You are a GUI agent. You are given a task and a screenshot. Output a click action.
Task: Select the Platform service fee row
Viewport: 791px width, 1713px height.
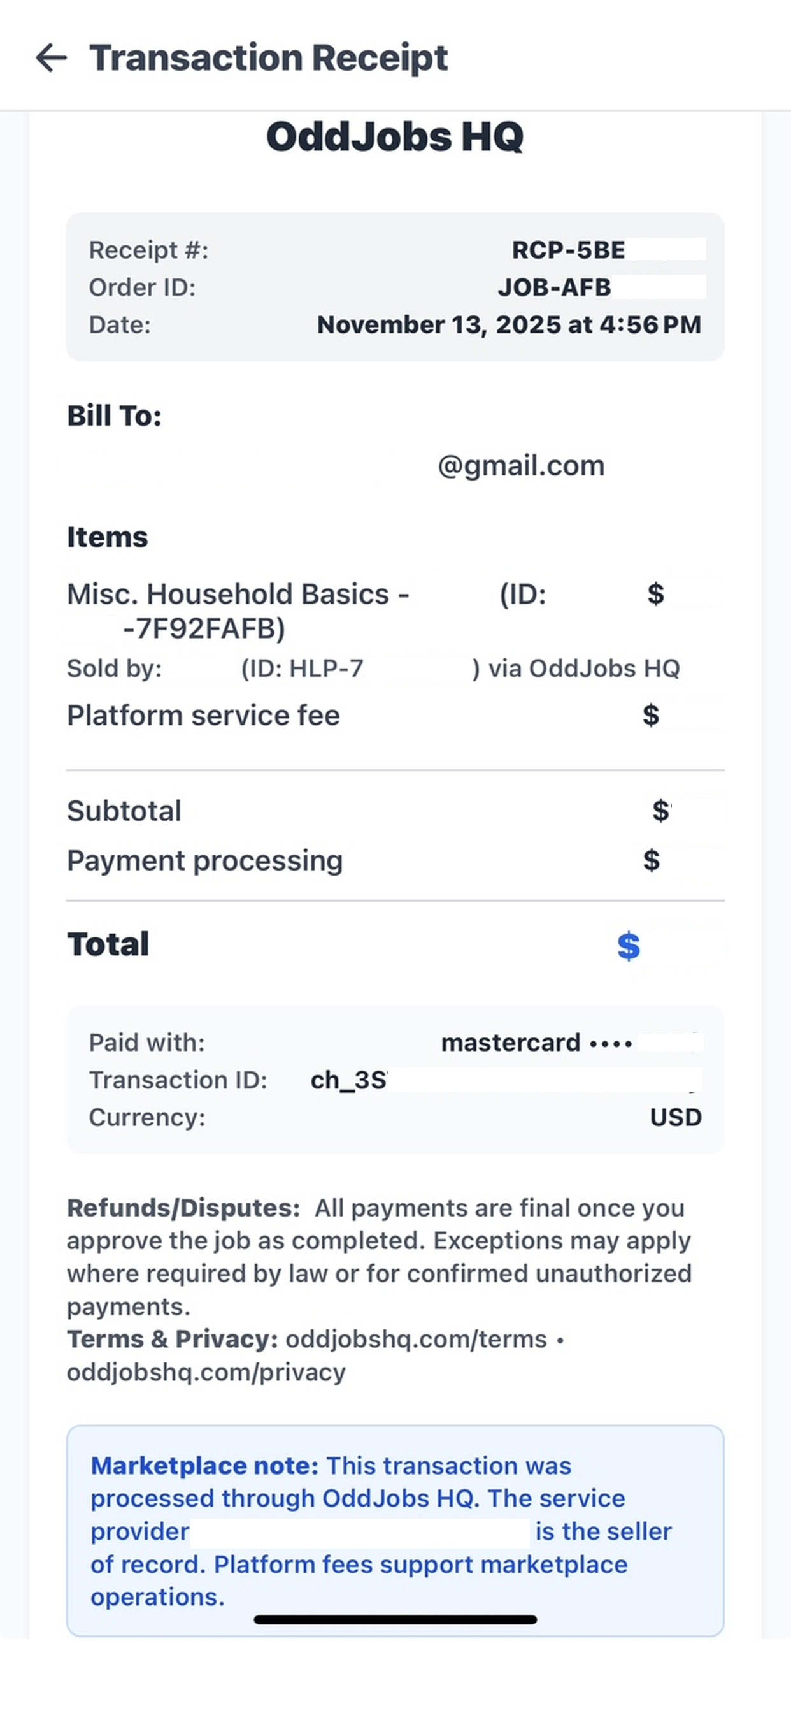click(395, 716)
